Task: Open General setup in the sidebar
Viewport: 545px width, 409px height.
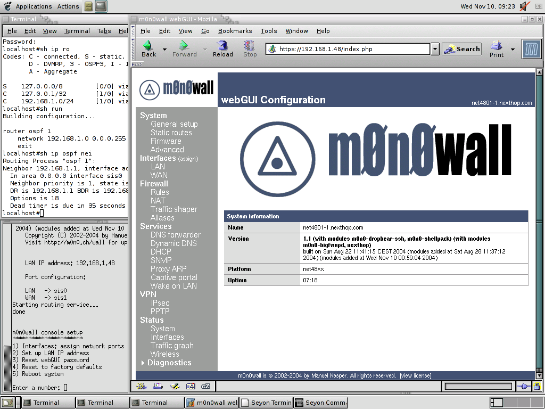Action: coord(174,124)
